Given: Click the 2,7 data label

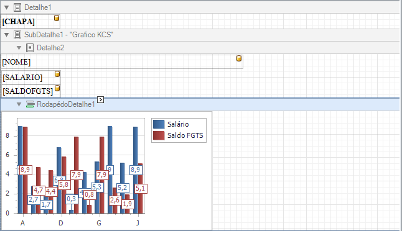Looking at the screenshot, I should pyautogui.click(x=34, y=199).
